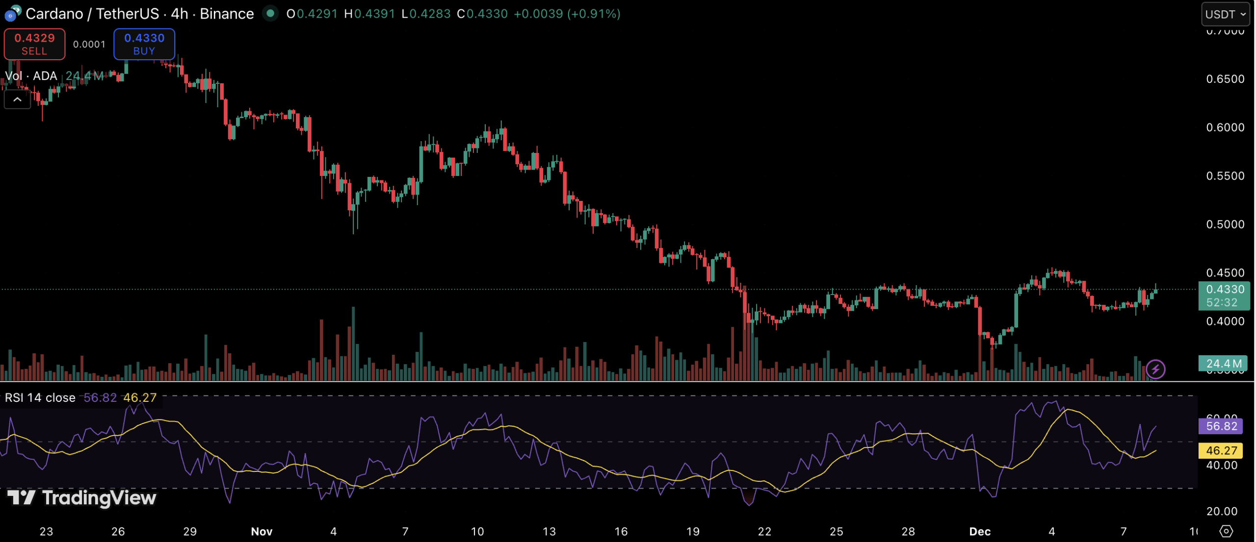This screenshot has width=1256, height=542.
Task: Click the green data-status dot next to OHLC values
Action: (270, 14)
